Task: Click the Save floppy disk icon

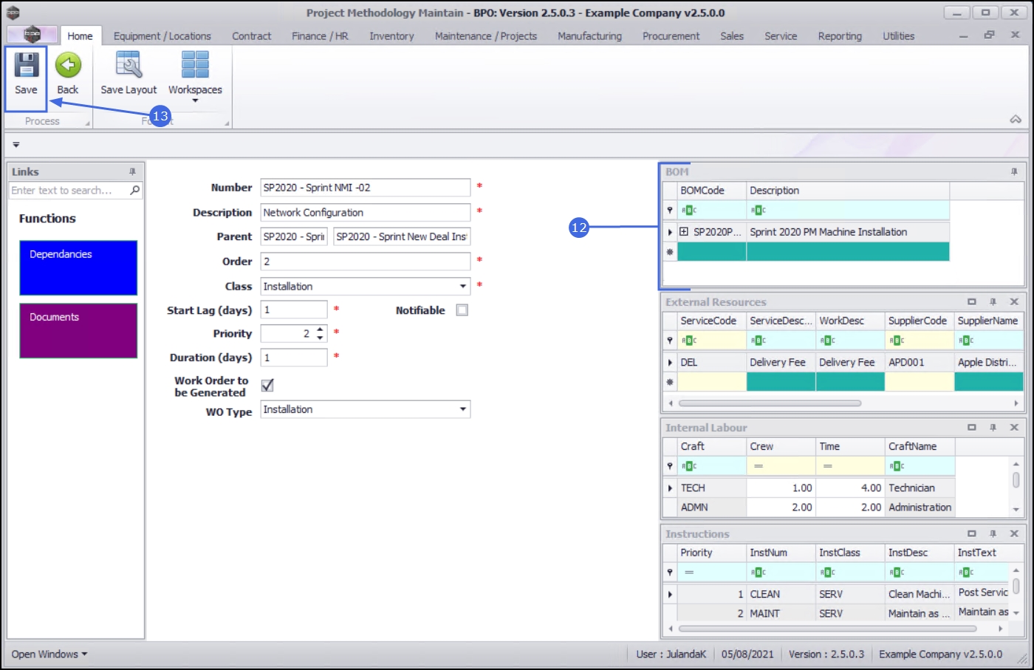Action: 26,66
